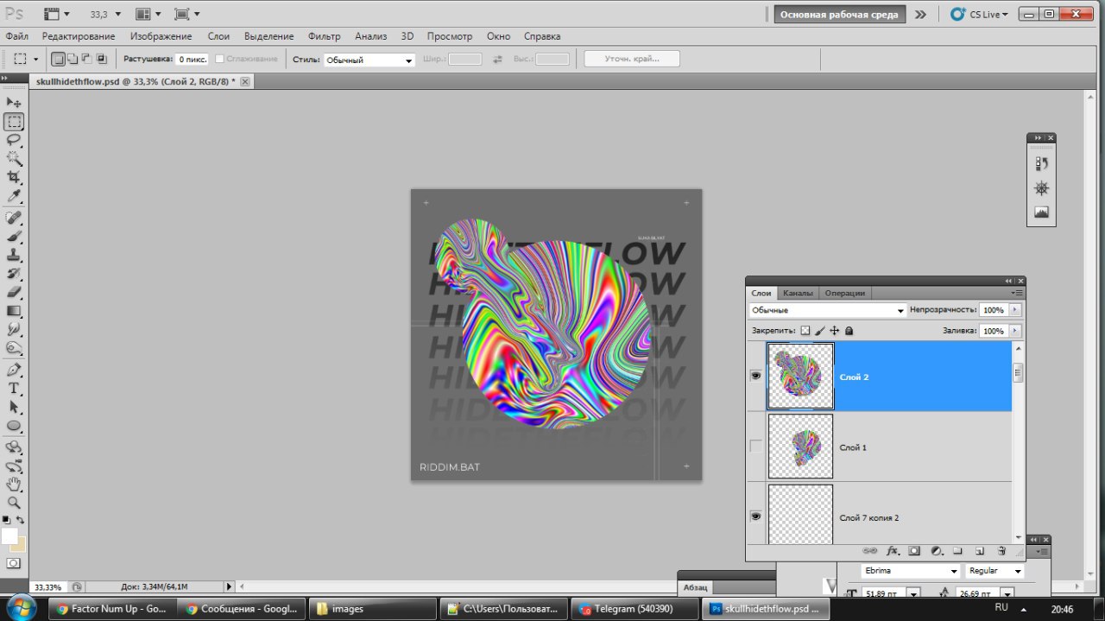This screenshot has width=1105, height=621.
Task: Select the Gradient tool
Action: tap(14, 311)
